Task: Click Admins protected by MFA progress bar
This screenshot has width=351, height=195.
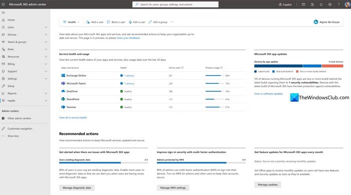Action: tap(201, 163)
